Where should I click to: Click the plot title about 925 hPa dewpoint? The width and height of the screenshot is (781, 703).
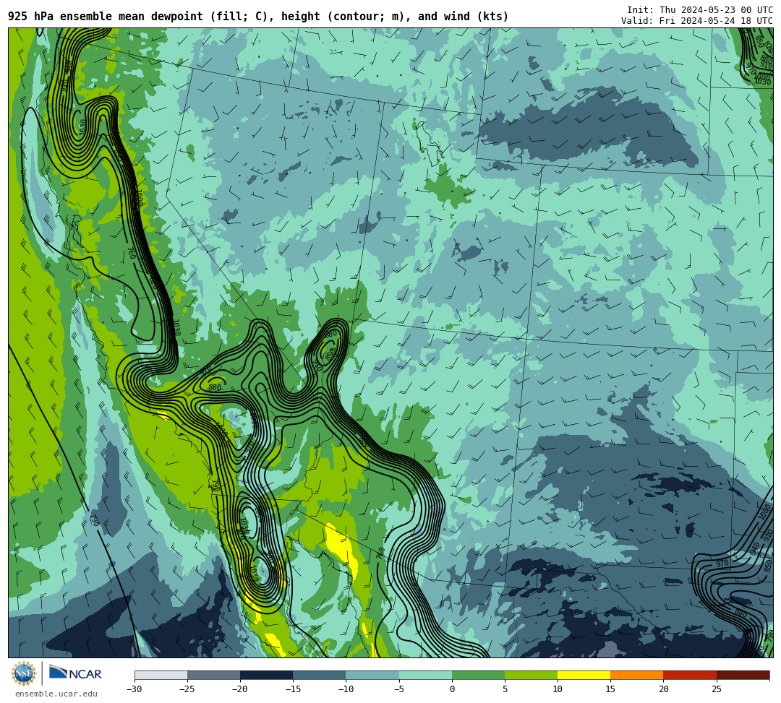[258, 17]
